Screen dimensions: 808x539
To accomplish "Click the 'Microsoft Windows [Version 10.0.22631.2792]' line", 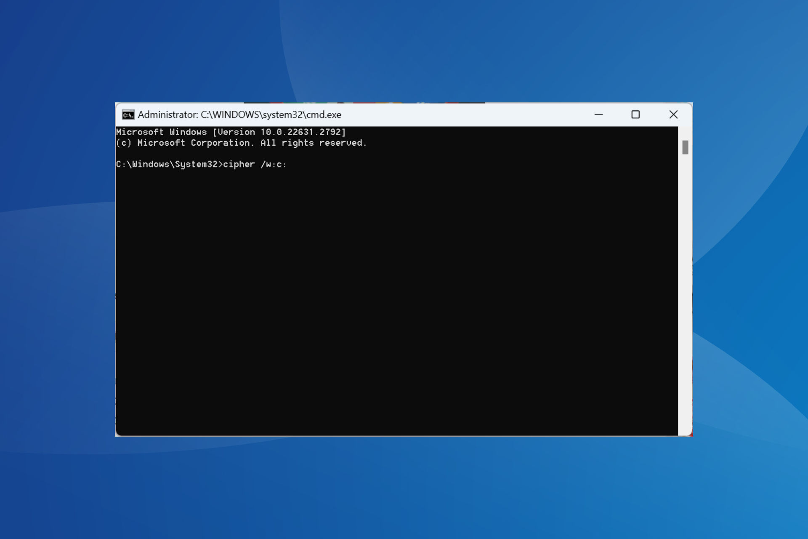I will [231, 132].
